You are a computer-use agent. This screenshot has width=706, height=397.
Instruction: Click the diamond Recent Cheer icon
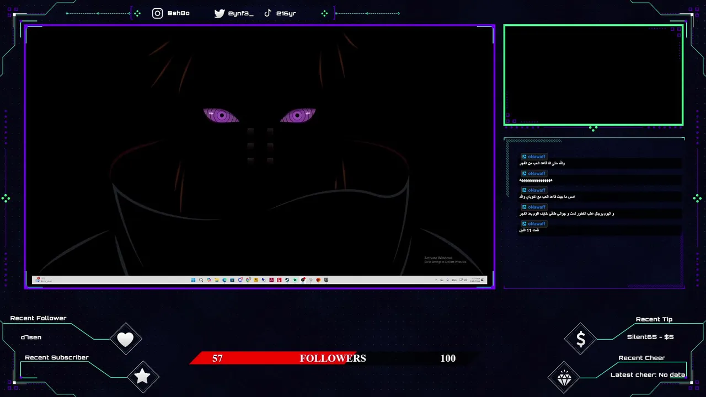pos(564,378)
